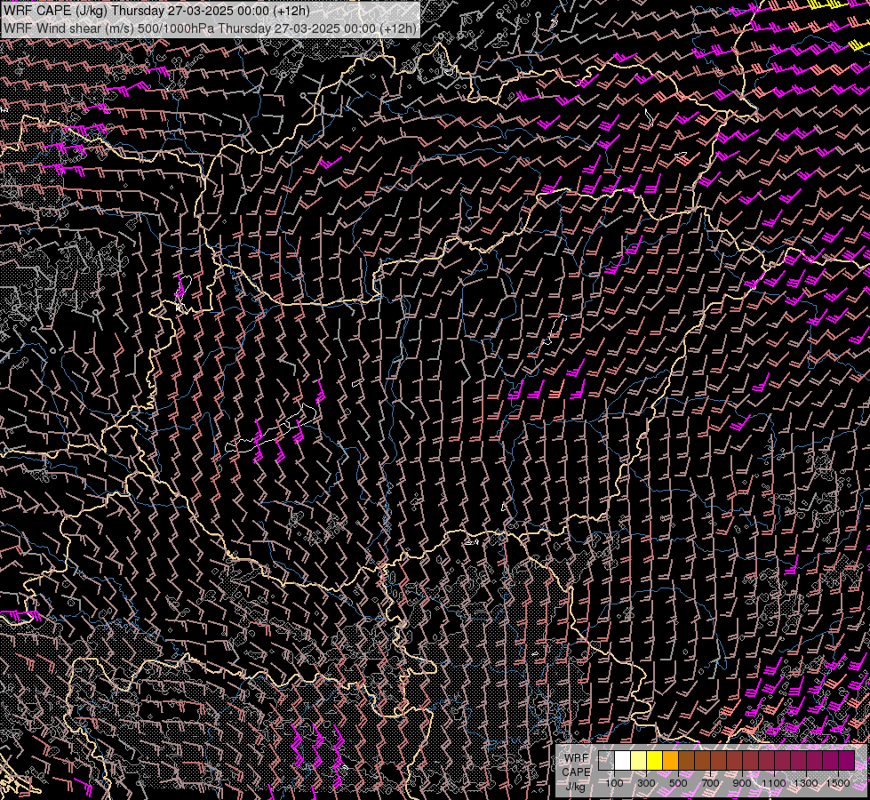Select the first brown swatch after orange

coord(686,761)
